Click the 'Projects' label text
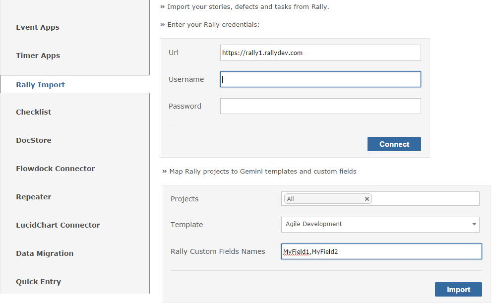The image size is (491, 303). 184,199
